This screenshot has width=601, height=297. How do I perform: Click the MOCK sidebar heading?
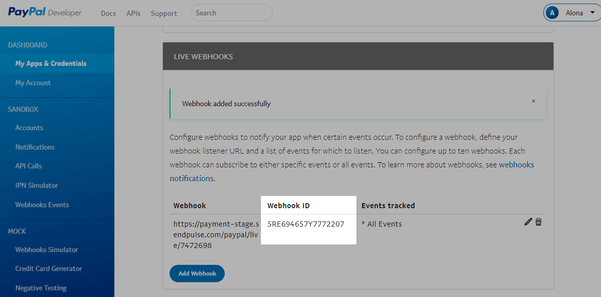pos(17,231)
